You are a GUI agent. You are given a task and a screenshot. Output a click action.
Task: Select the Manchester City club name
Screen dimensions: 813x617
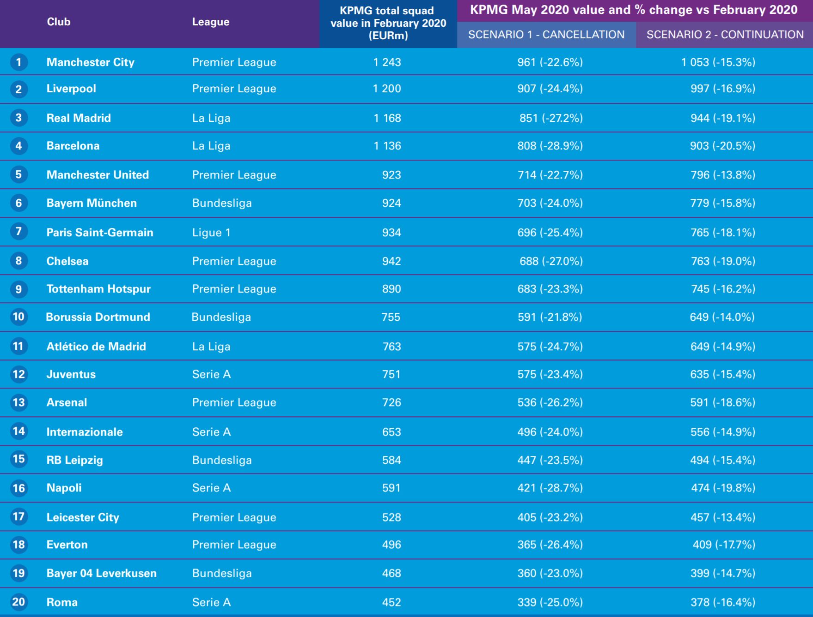pyautogui.click(x=91, y=62)
